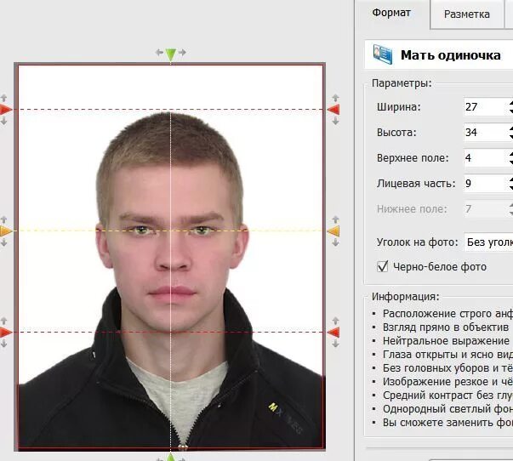The height and width of the screenshot is (461, 513).
Task: Move chin line down using right arrow
Action: (335, 344)
